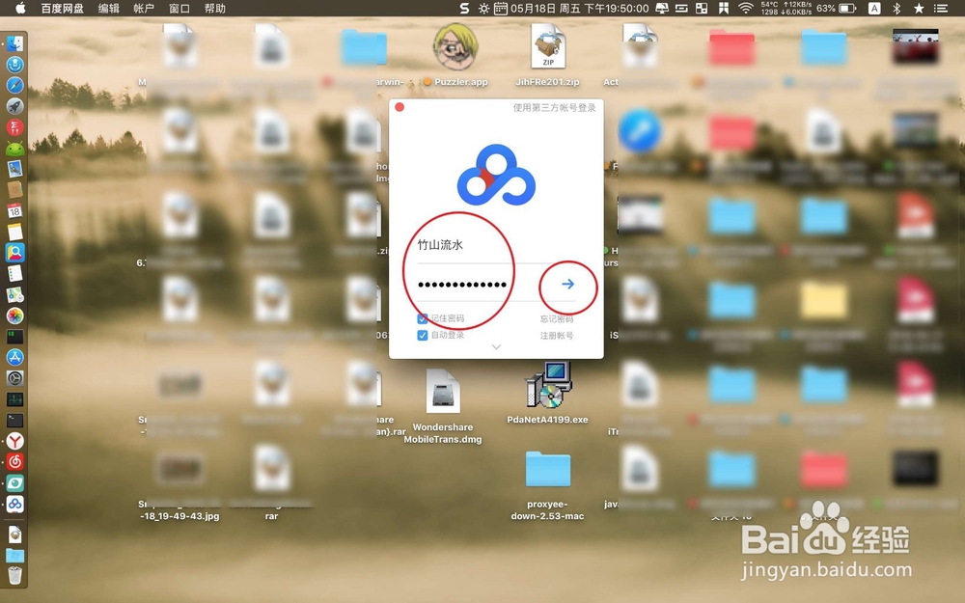Image resolution: width=965 pixels, height=603 pixels.
Task: Click the 注册帐号 link
Action: pyautogui.click(x=557, y=336)
